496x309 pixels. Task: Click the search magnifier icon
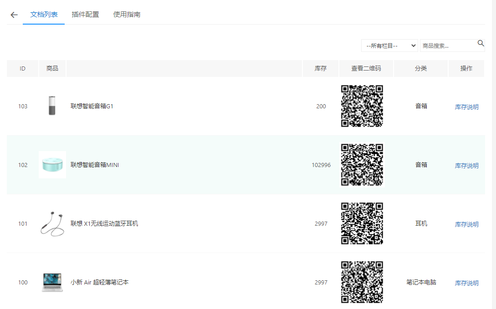481,43
